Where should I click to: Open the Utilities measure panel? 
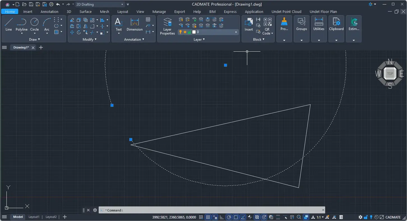(x=319, y=24)
